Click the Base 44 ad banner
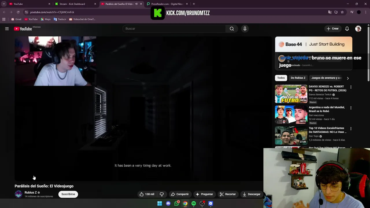 [314, 44]
